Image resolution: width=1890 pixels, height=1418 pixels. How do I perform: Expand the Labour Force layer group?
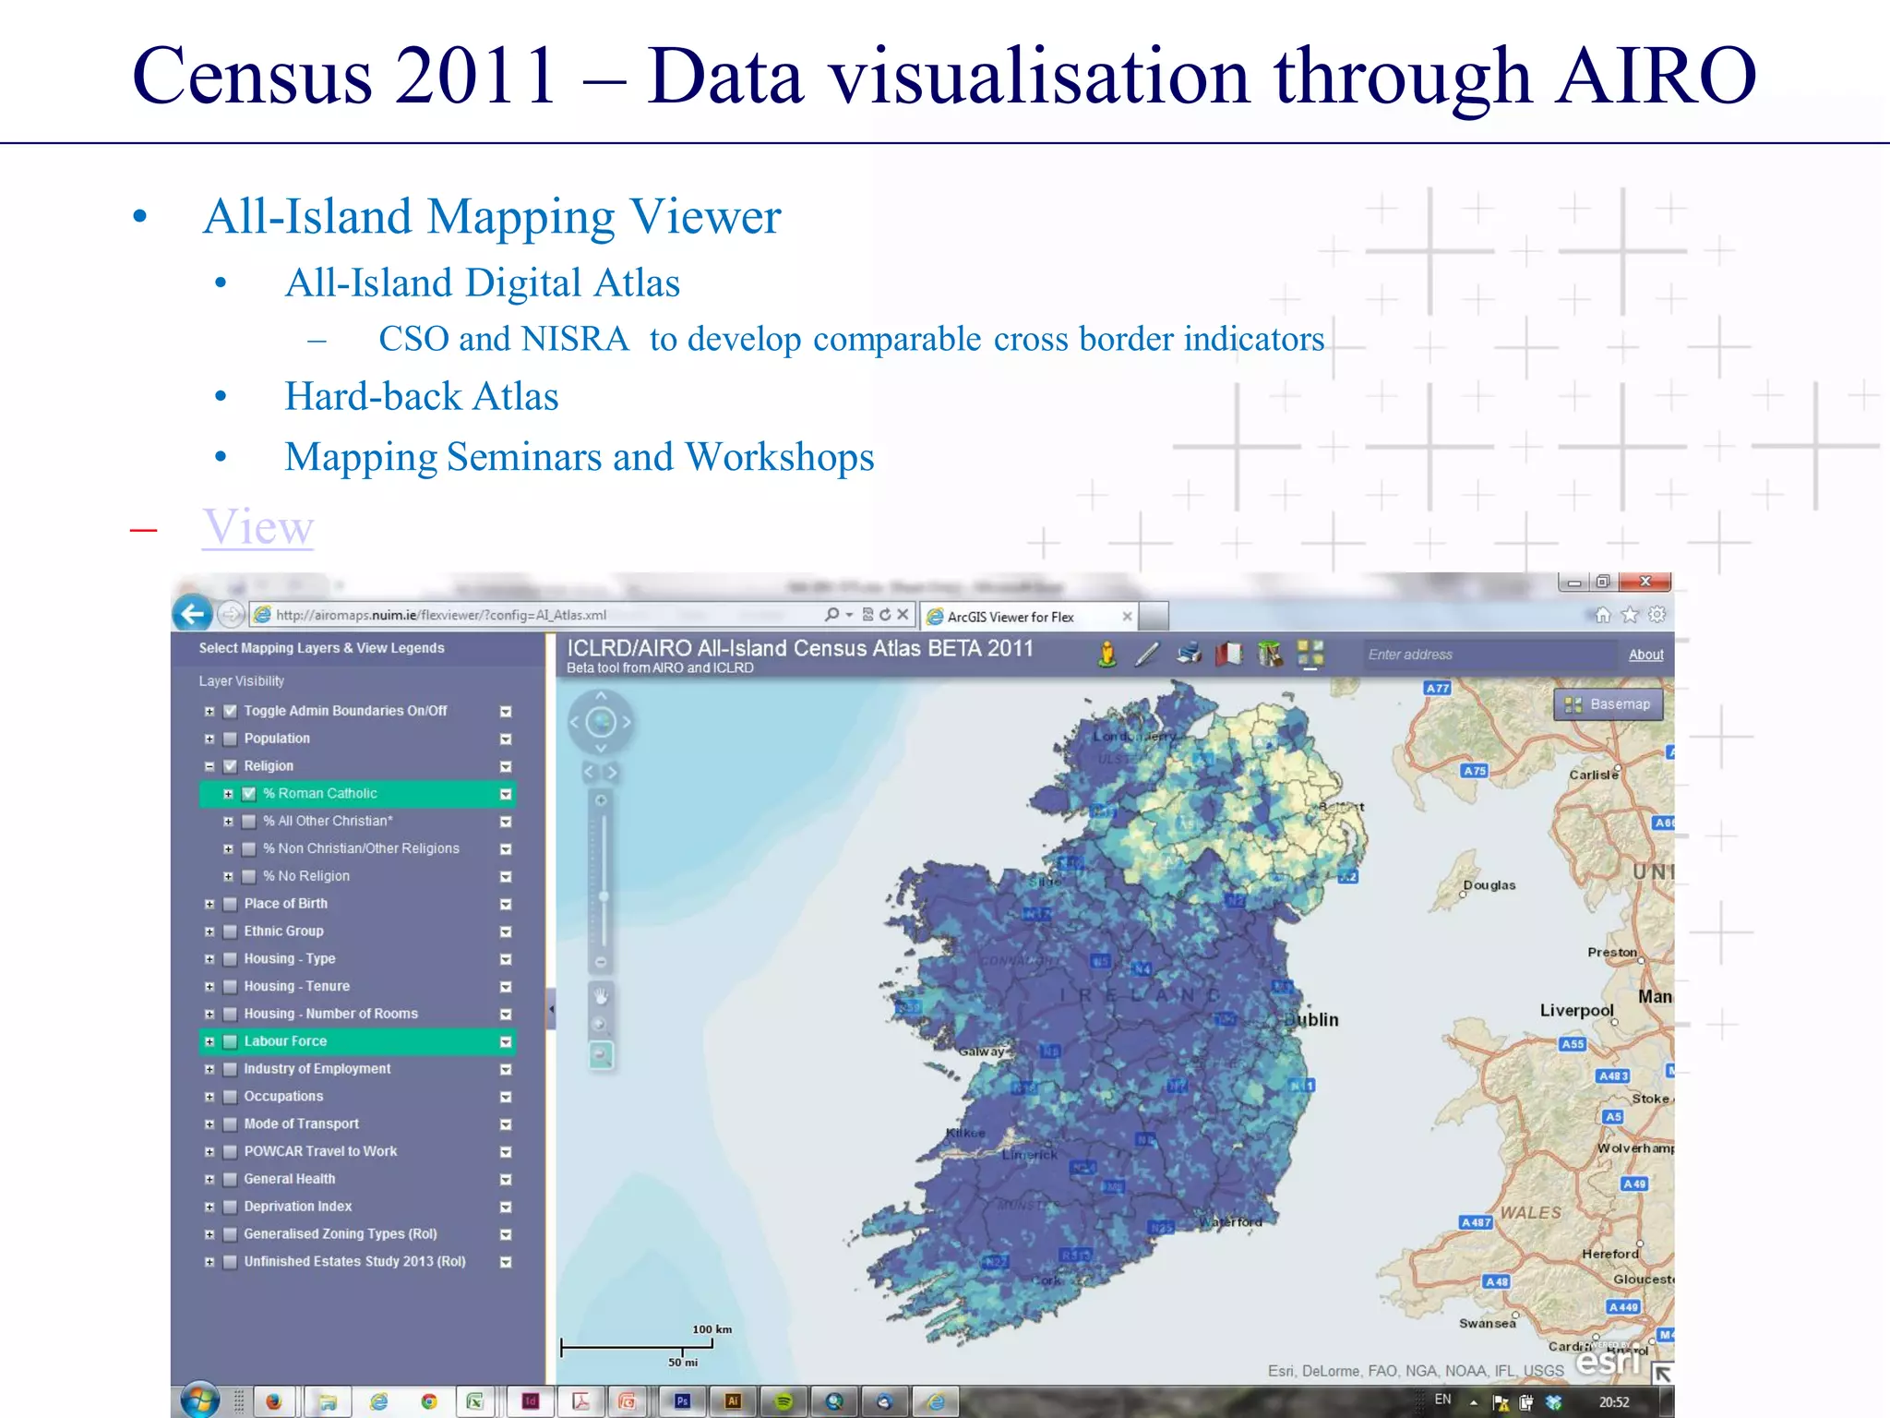click(x=209, y=1041)
